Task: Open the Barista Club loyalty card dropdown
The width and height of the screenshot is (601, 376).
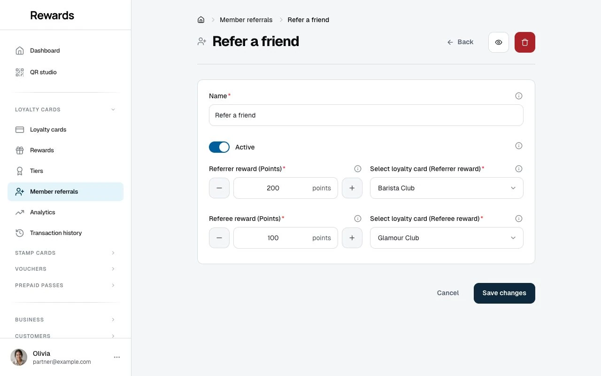Action: (x=447, y=188)
